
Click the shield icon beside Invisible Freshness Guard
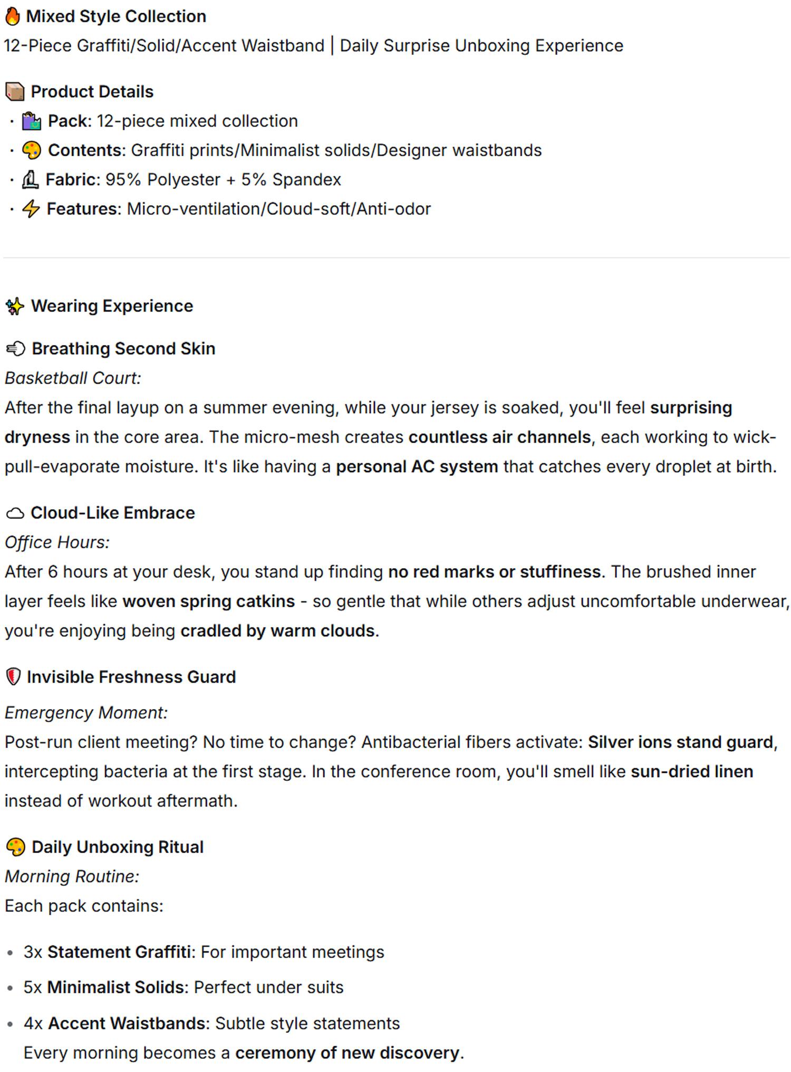(13, 677)
